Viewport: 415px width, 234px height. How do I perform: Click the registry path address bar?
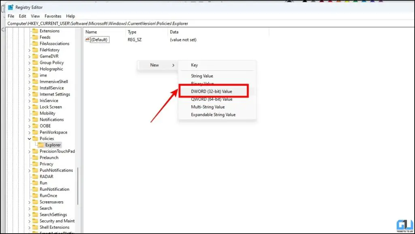(x=210, y=23)
